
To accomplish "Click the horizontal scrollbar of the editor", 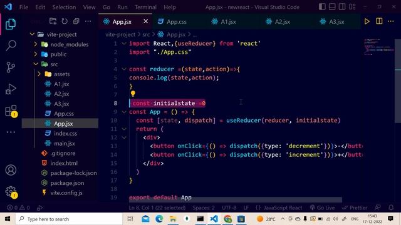I will point(236,200).
